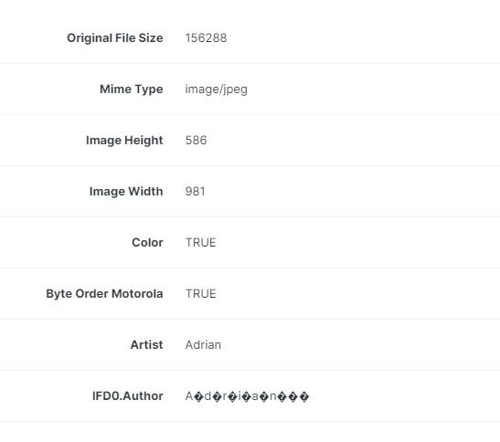Select the image/jpeg value
Viewport: 500px width, 442px height.
tap(217, 89)
